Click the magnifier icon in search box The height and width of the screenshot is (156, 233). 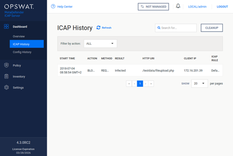158,28
